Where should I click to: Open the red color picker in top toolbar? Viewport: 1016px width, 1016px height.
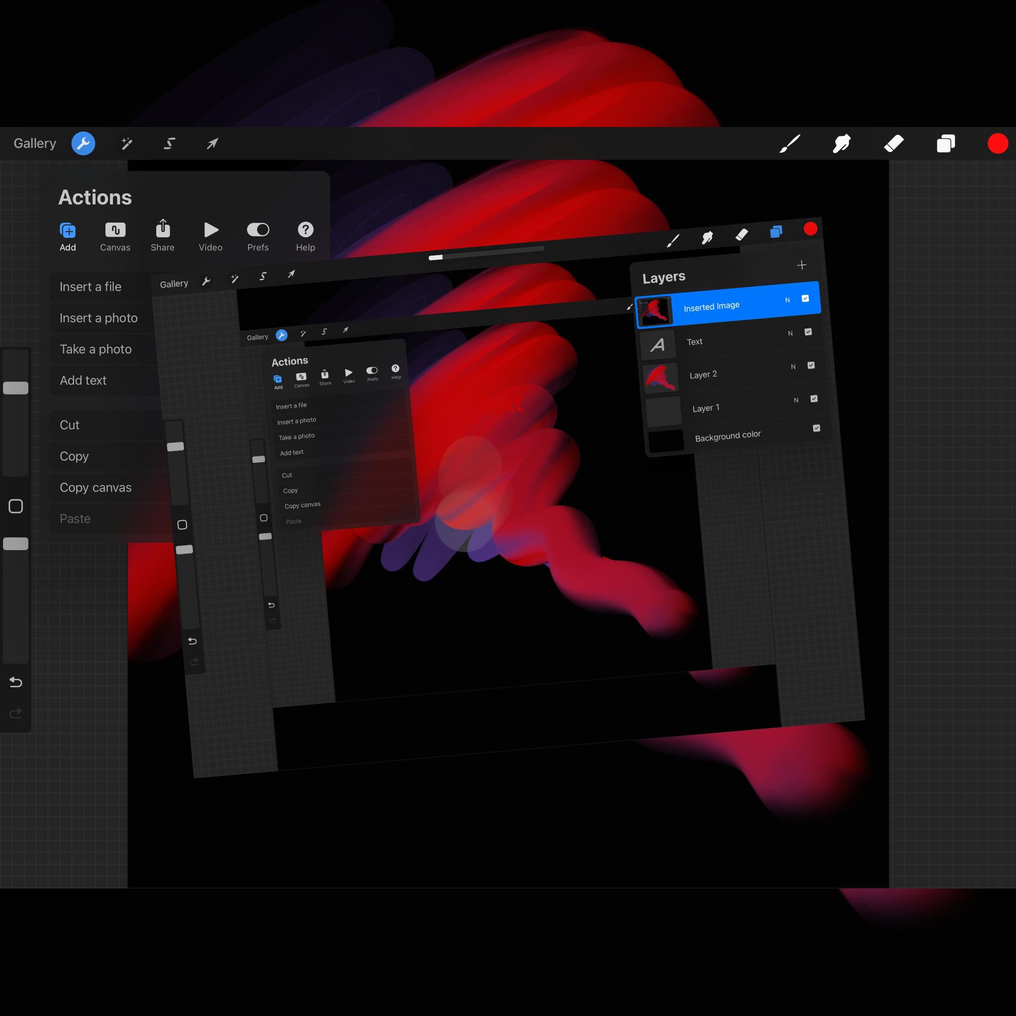998,143
